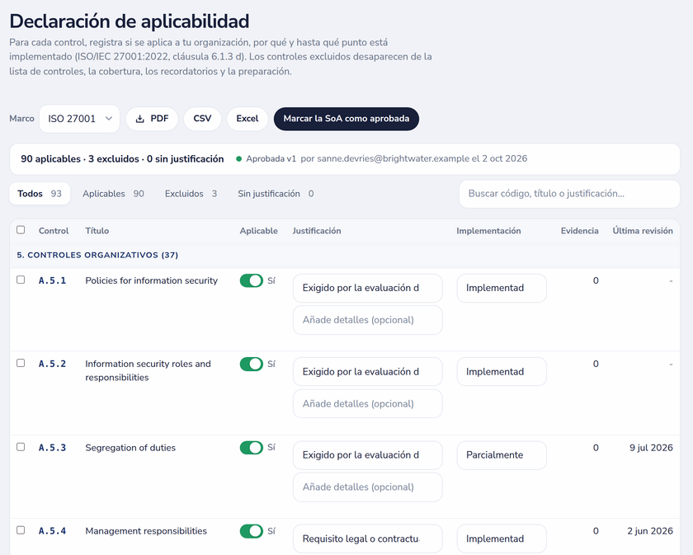Export the table as Excel
The image size is (693, 555).
pos(247,119)
